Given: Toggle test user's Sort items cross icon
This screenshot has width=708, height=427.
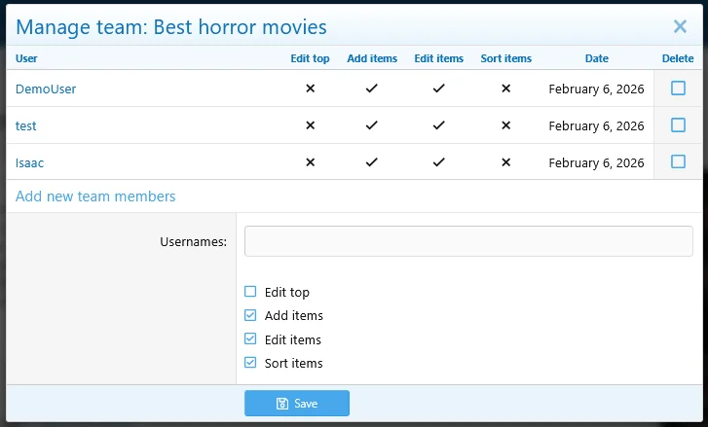Looking at the screenshot, I should pyautogui.click(x=505, y=125).
